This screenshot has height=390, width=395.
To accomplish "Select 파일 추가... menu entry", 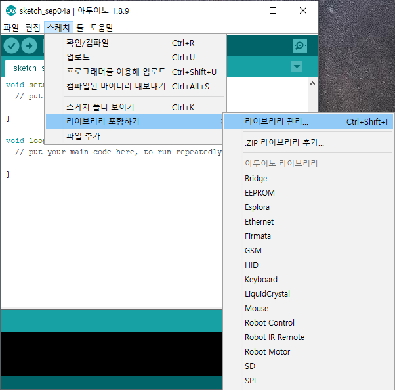I will click(135, 136).
